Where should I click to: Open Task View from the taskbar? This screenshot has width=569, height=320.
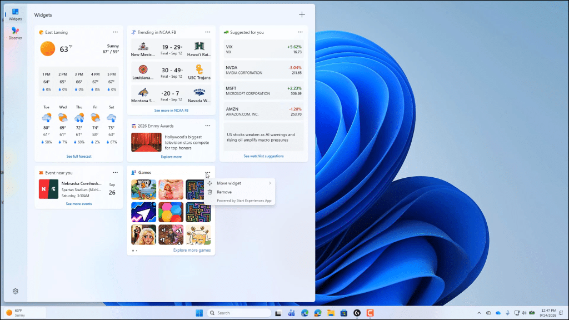tap(278, 313)
